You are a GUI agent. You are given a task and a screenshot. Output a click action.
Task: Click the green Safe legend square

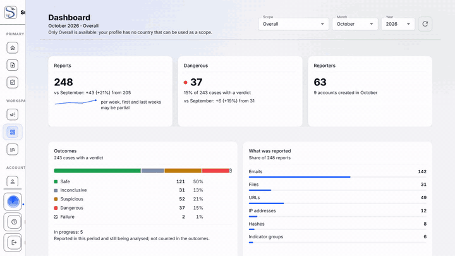(56, 181)
